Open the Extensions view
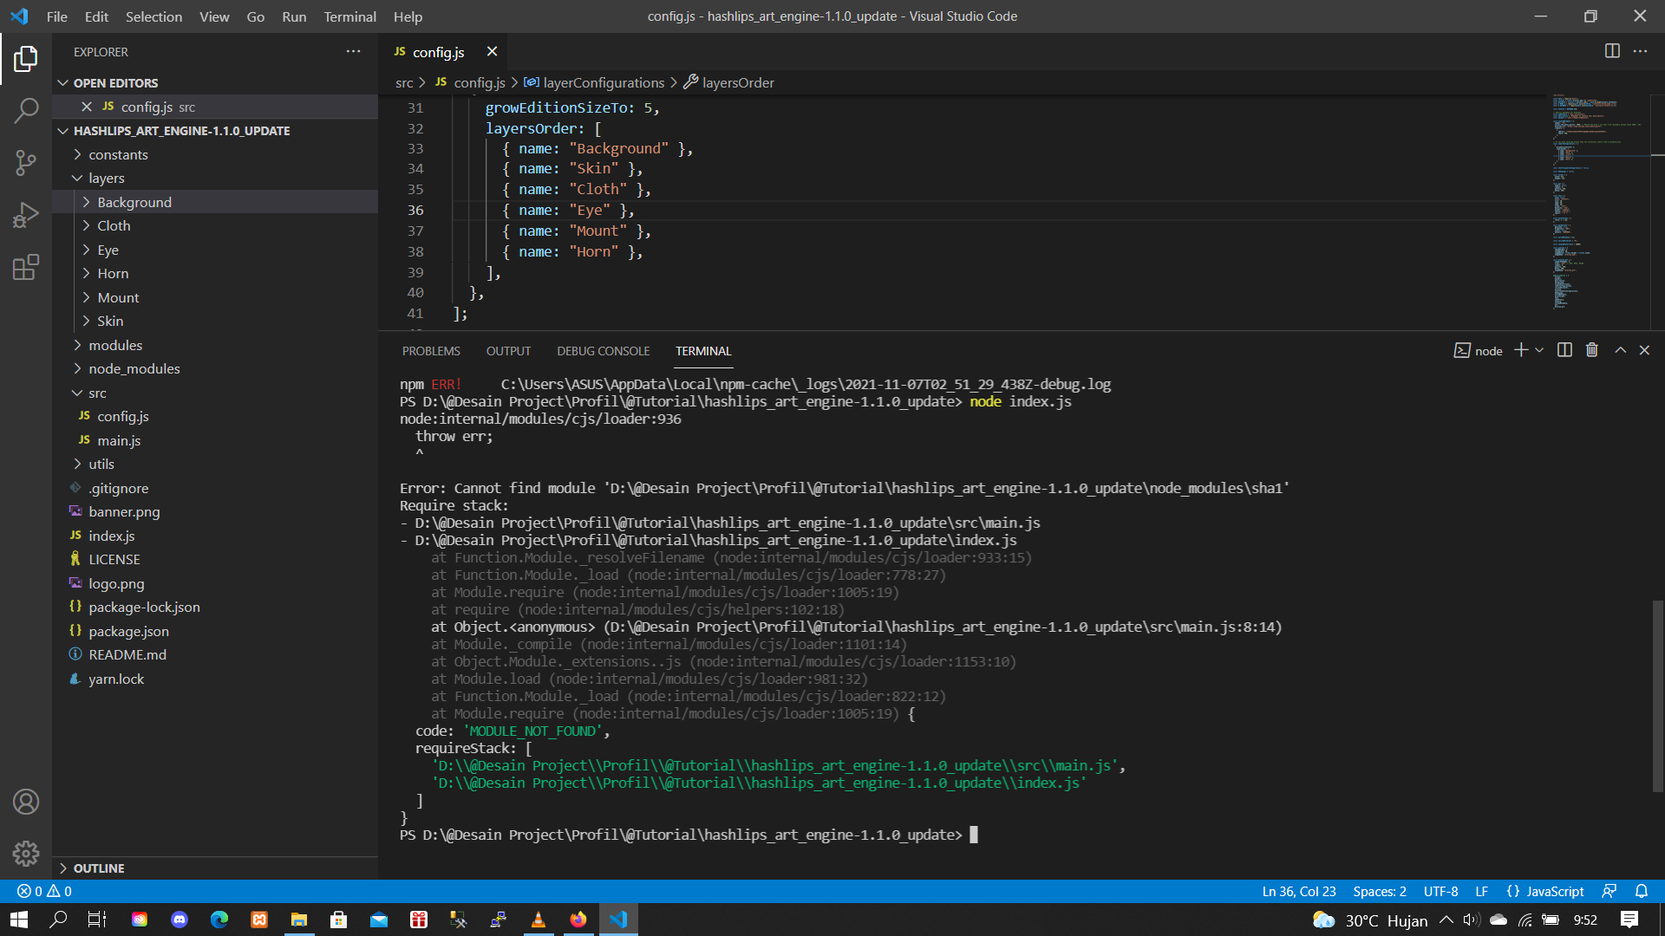 pos(26,267)
